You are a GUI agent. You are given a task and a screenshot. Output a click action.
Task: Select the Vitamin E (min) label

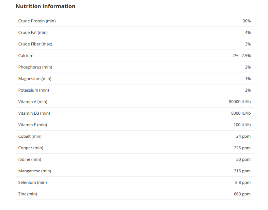[x=33, y=125]
